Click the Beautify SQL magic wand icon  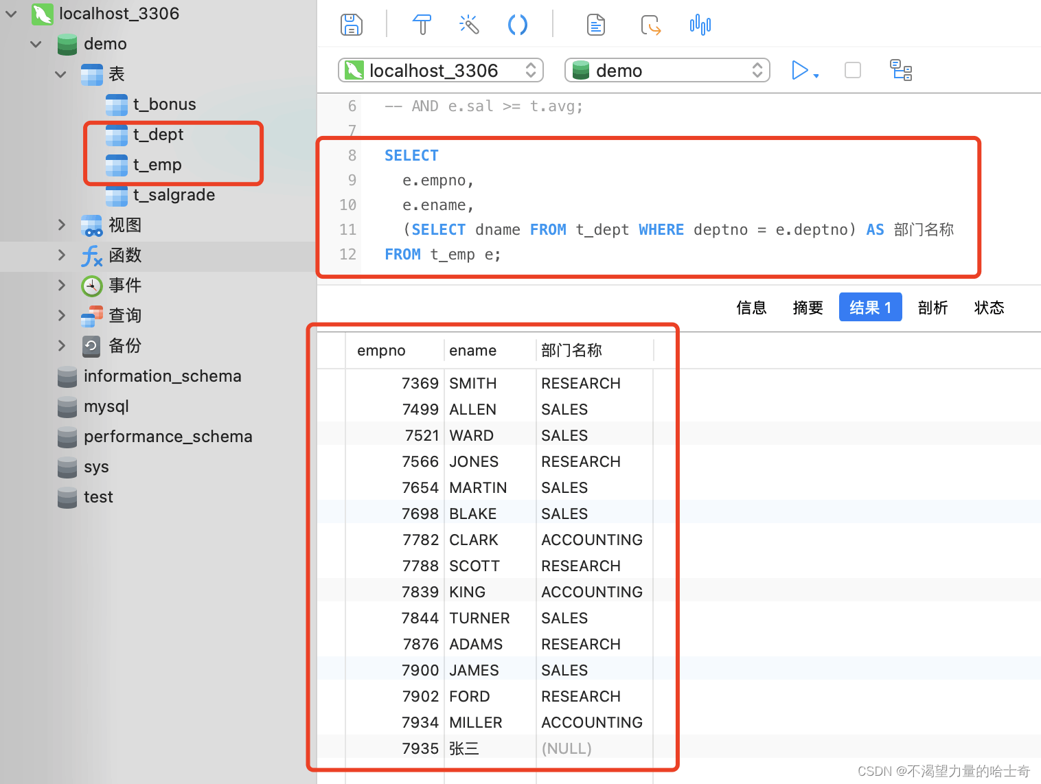469,25
